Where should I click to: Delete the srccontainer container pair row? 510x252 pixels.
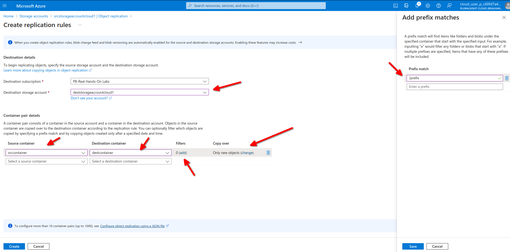coord(268,153)
